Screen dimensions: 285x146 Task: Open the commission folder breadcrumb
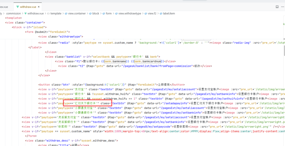pos(13,13)
